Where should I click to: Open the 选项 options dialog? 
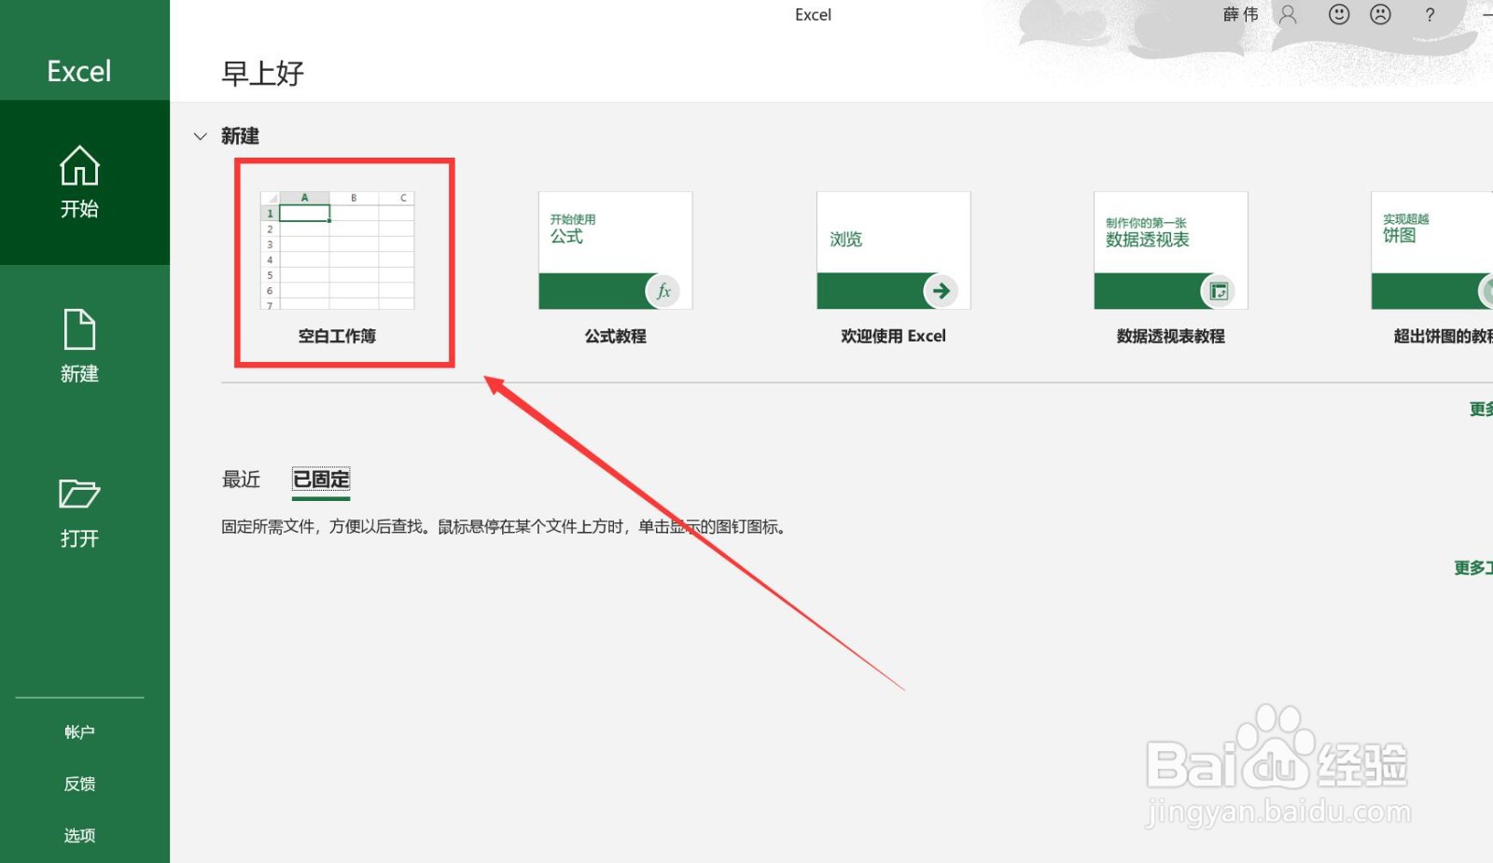click(x=78, y=835)
